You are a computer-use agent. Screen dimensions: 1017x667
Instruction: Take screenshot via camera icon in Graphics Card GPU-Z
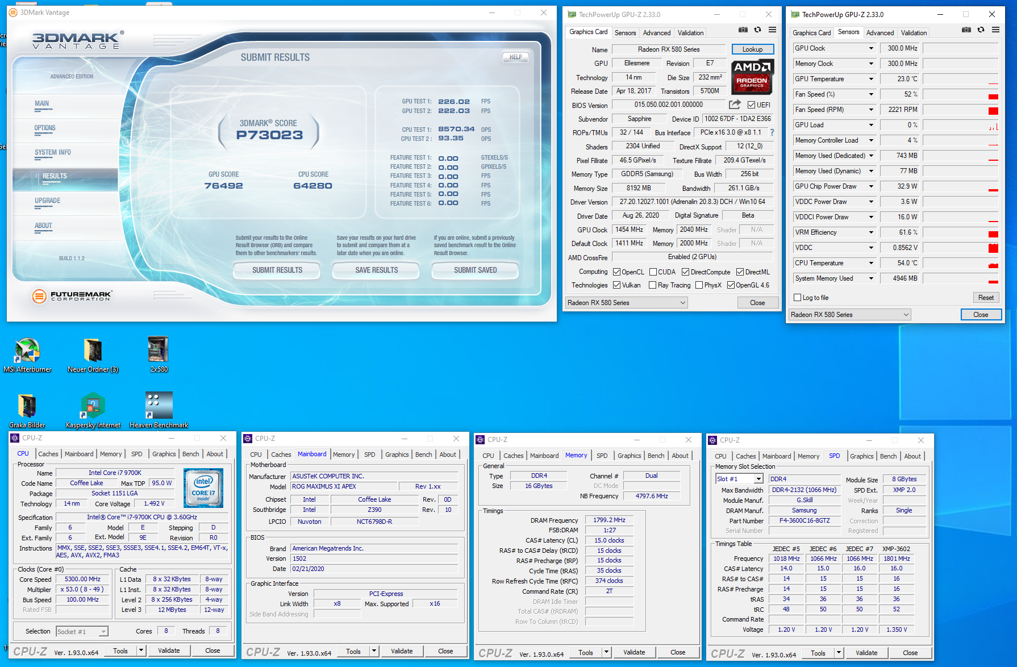pyautogui.click(x=743, y=30)
